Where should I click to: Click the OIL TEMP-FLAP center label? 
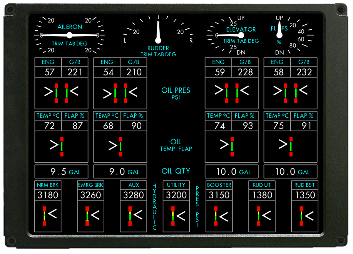pyautogui.click(x=176, y=145)
